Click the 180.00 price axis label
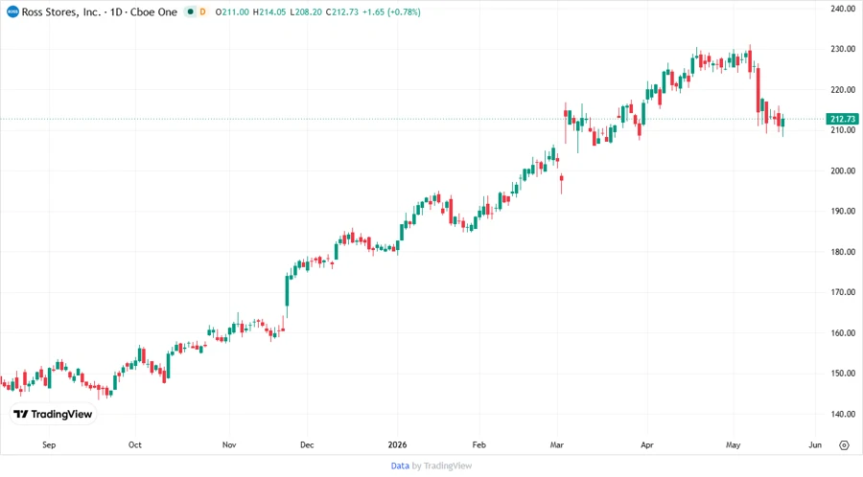Viewport: 863px width, 477px height. pos(843,252)
